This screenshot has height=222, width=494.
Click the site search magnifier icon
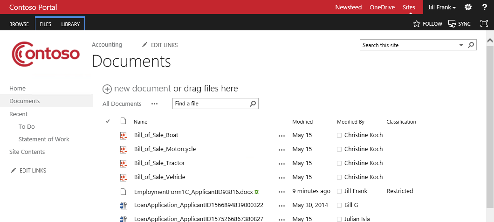tap(471, 45)
